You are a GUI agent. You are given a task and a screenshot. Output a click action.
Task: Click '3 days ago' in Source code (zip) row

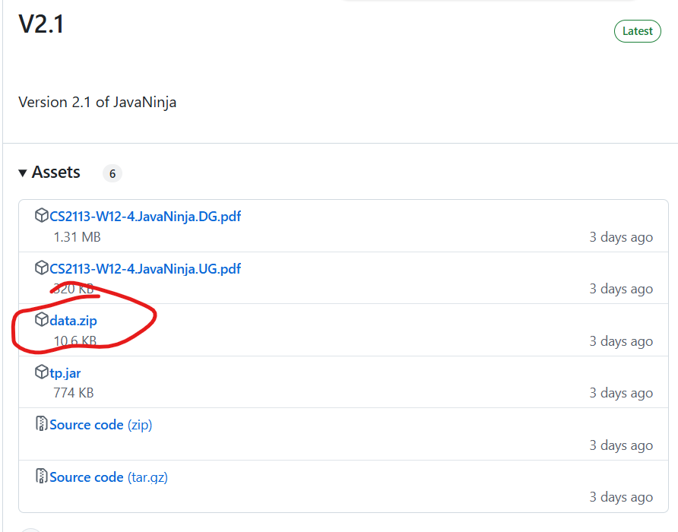point(621,445)
